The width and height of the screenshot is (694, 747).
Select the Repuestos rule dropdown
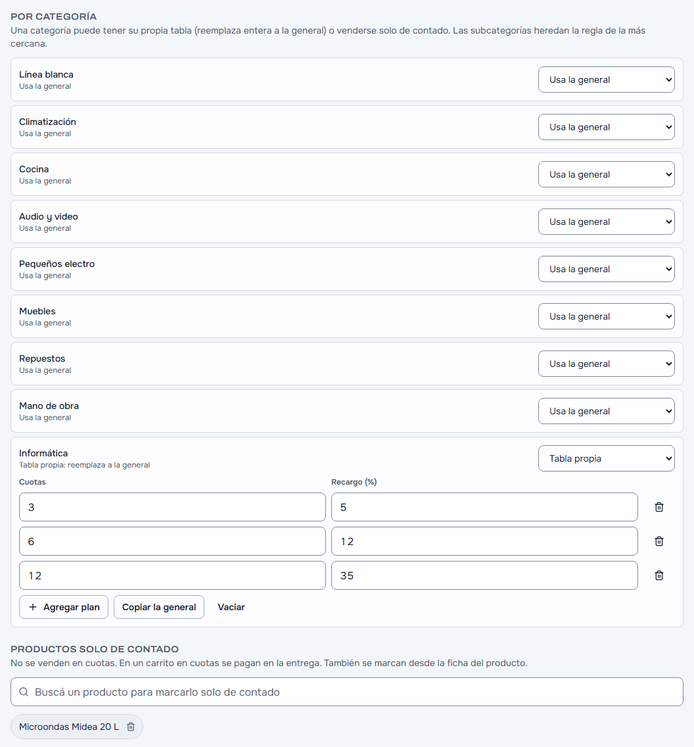click(606, 364)
